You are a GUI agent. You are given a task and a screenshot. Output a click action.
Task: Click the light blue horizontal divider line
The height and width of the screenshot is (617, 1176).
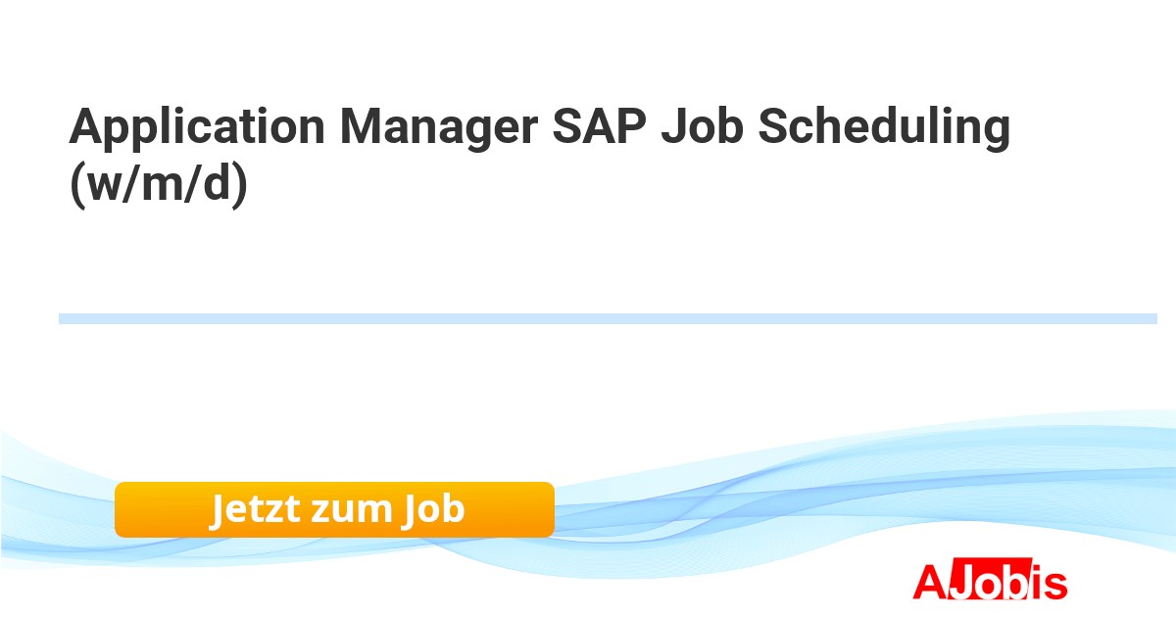coord(608,318)
